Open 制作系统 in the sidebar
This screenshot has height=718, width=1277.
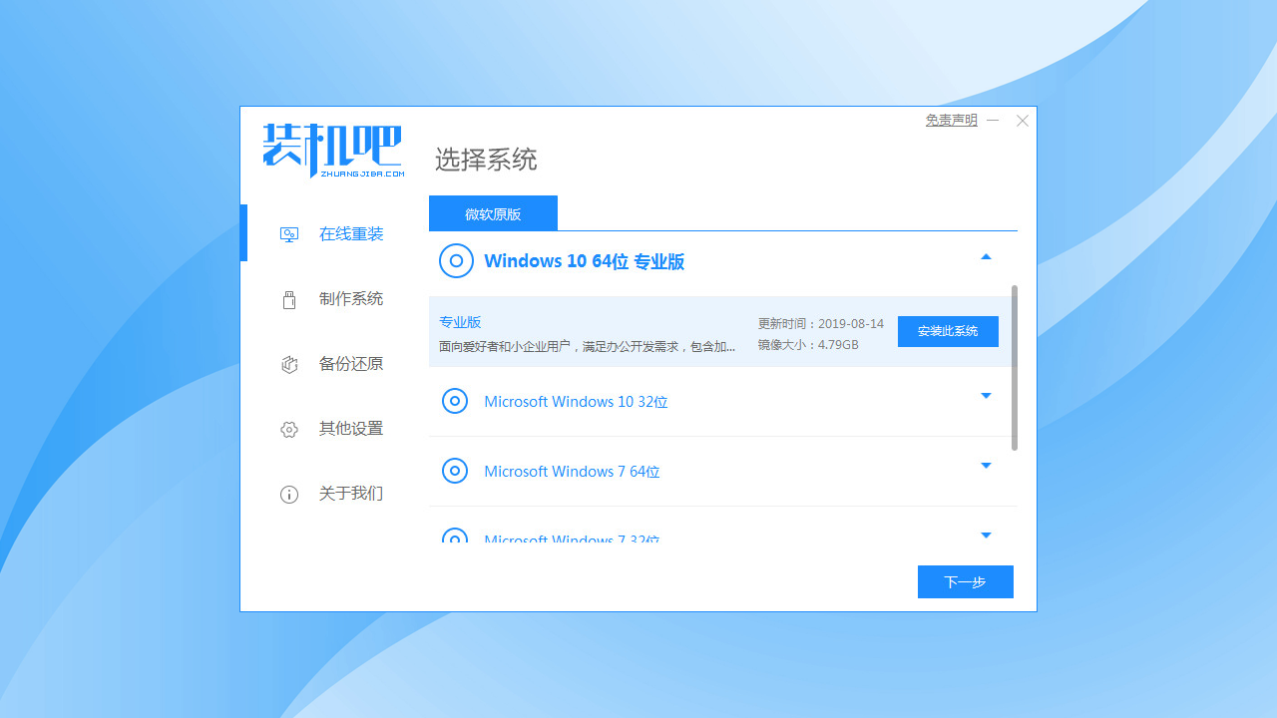351,299
